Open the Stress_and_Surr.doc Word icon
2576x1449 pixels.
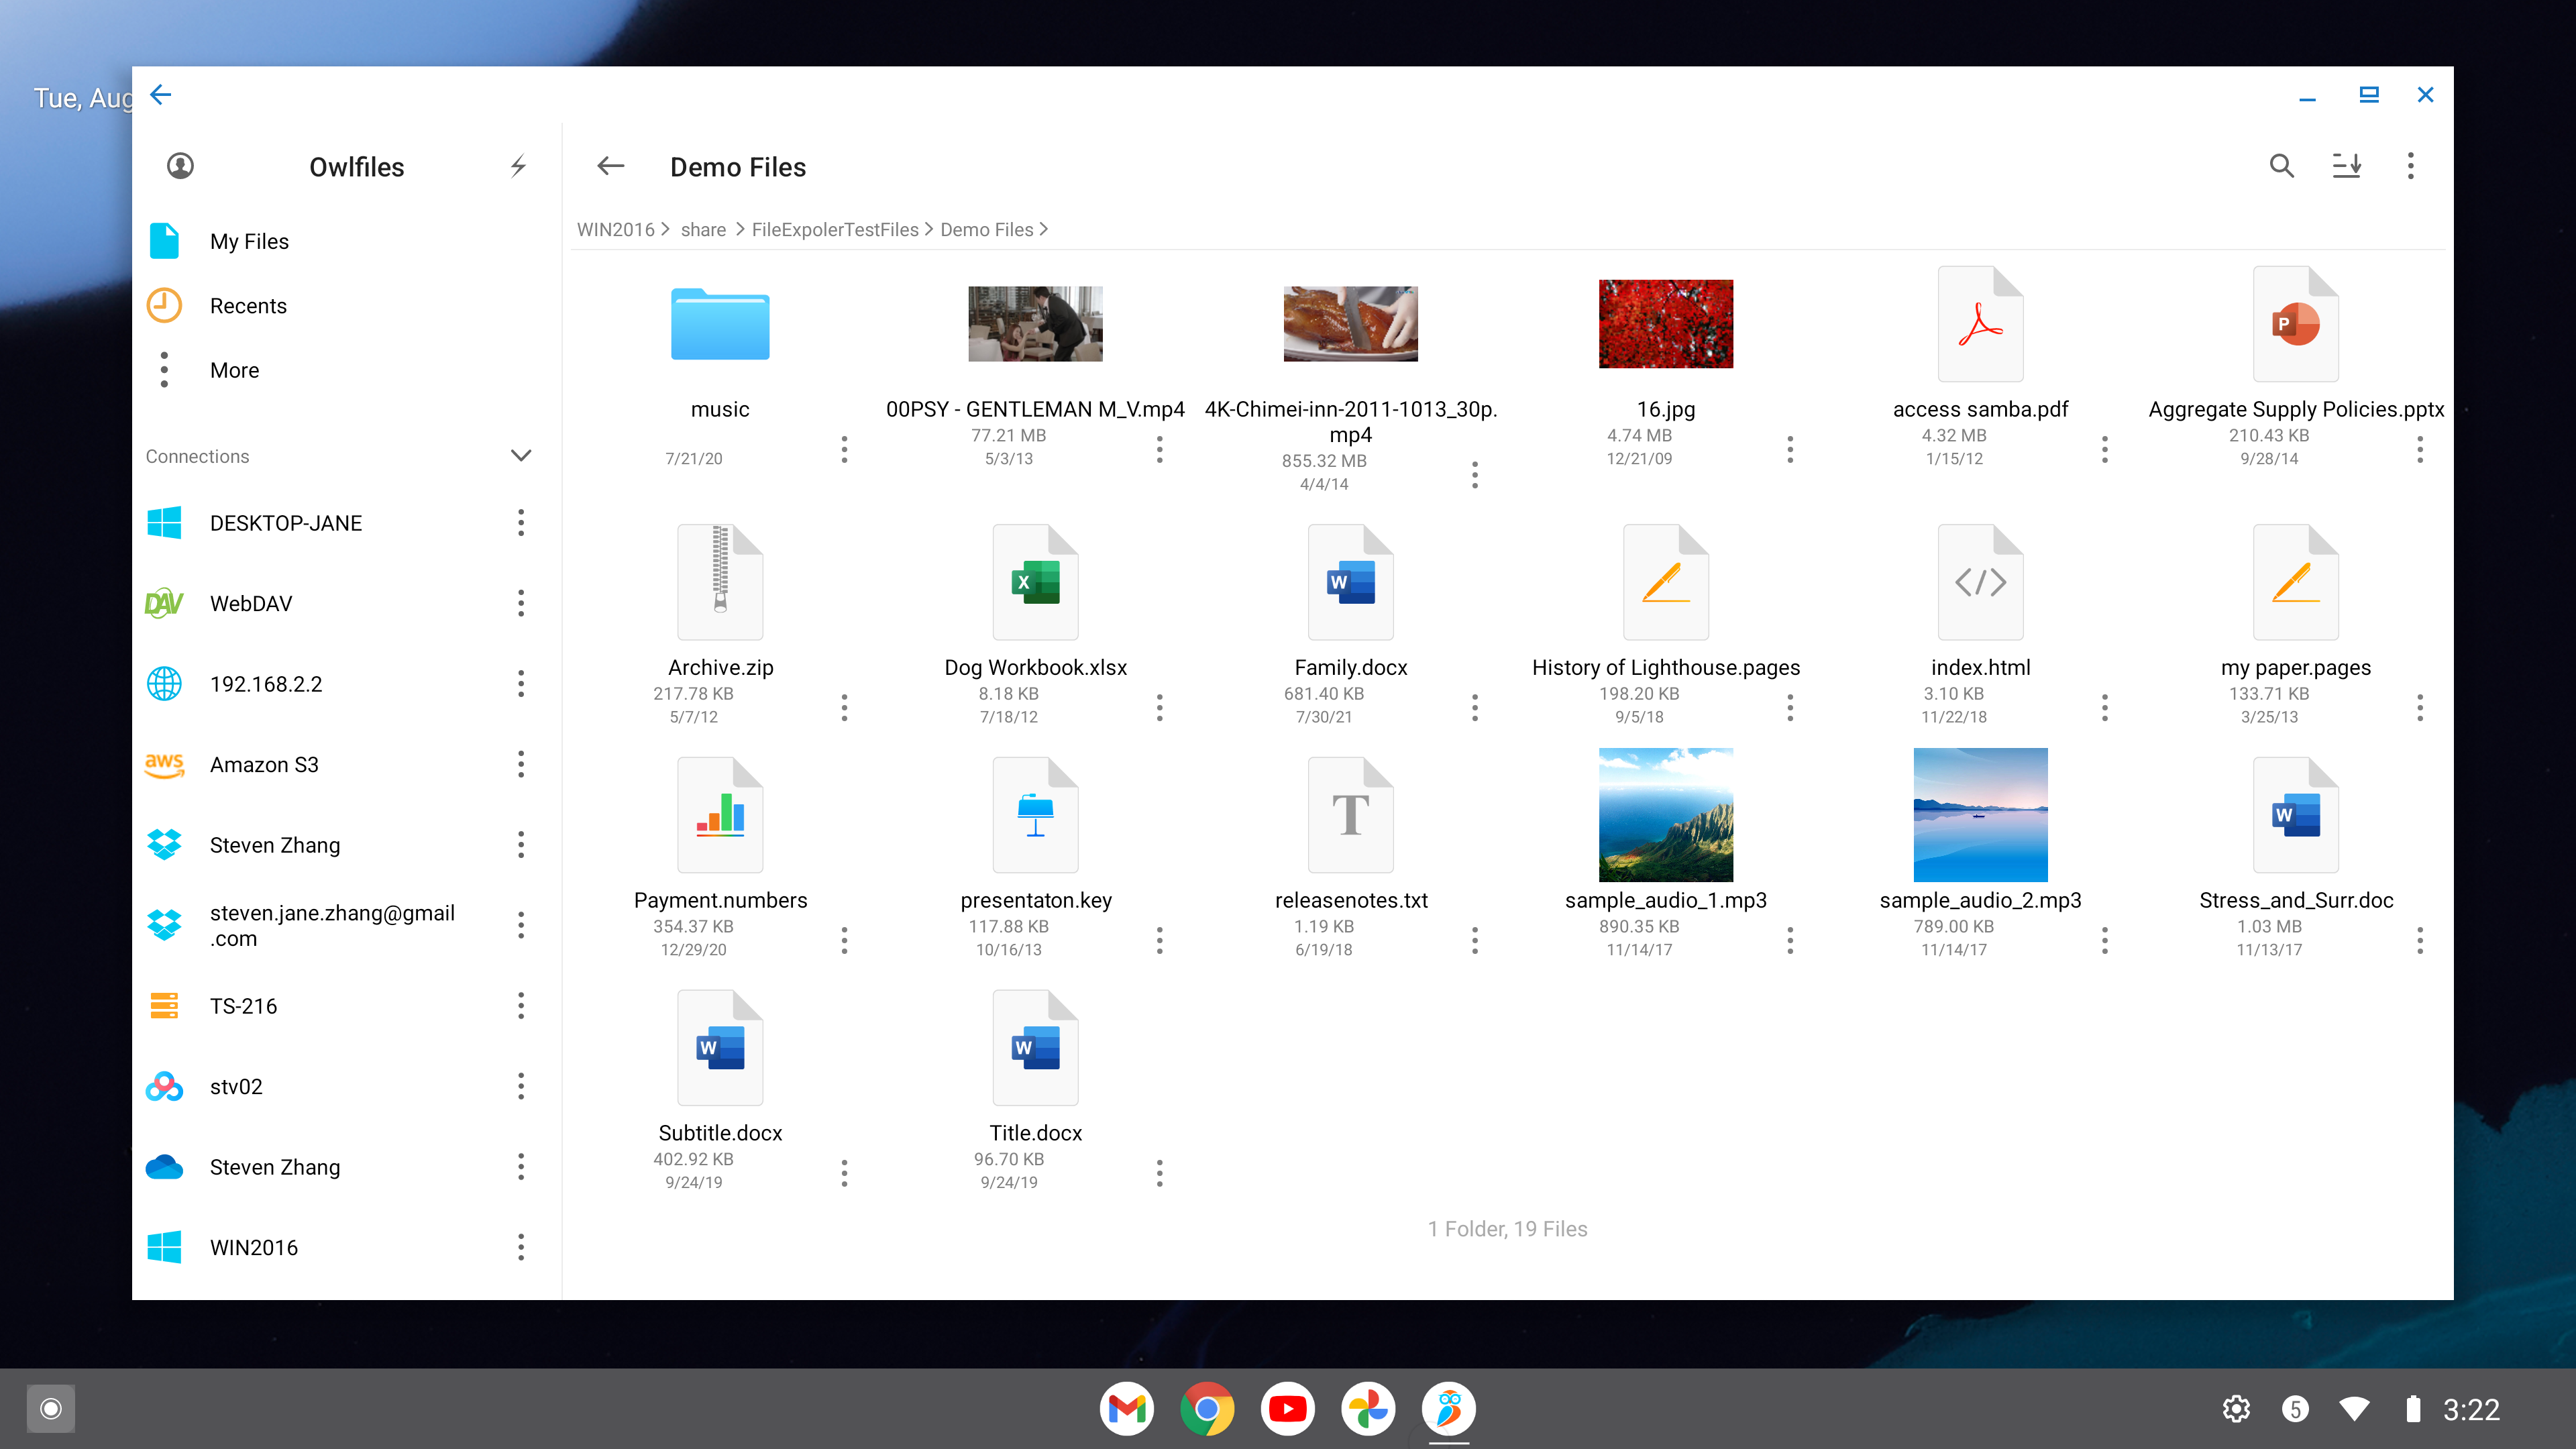[2295, 815]
